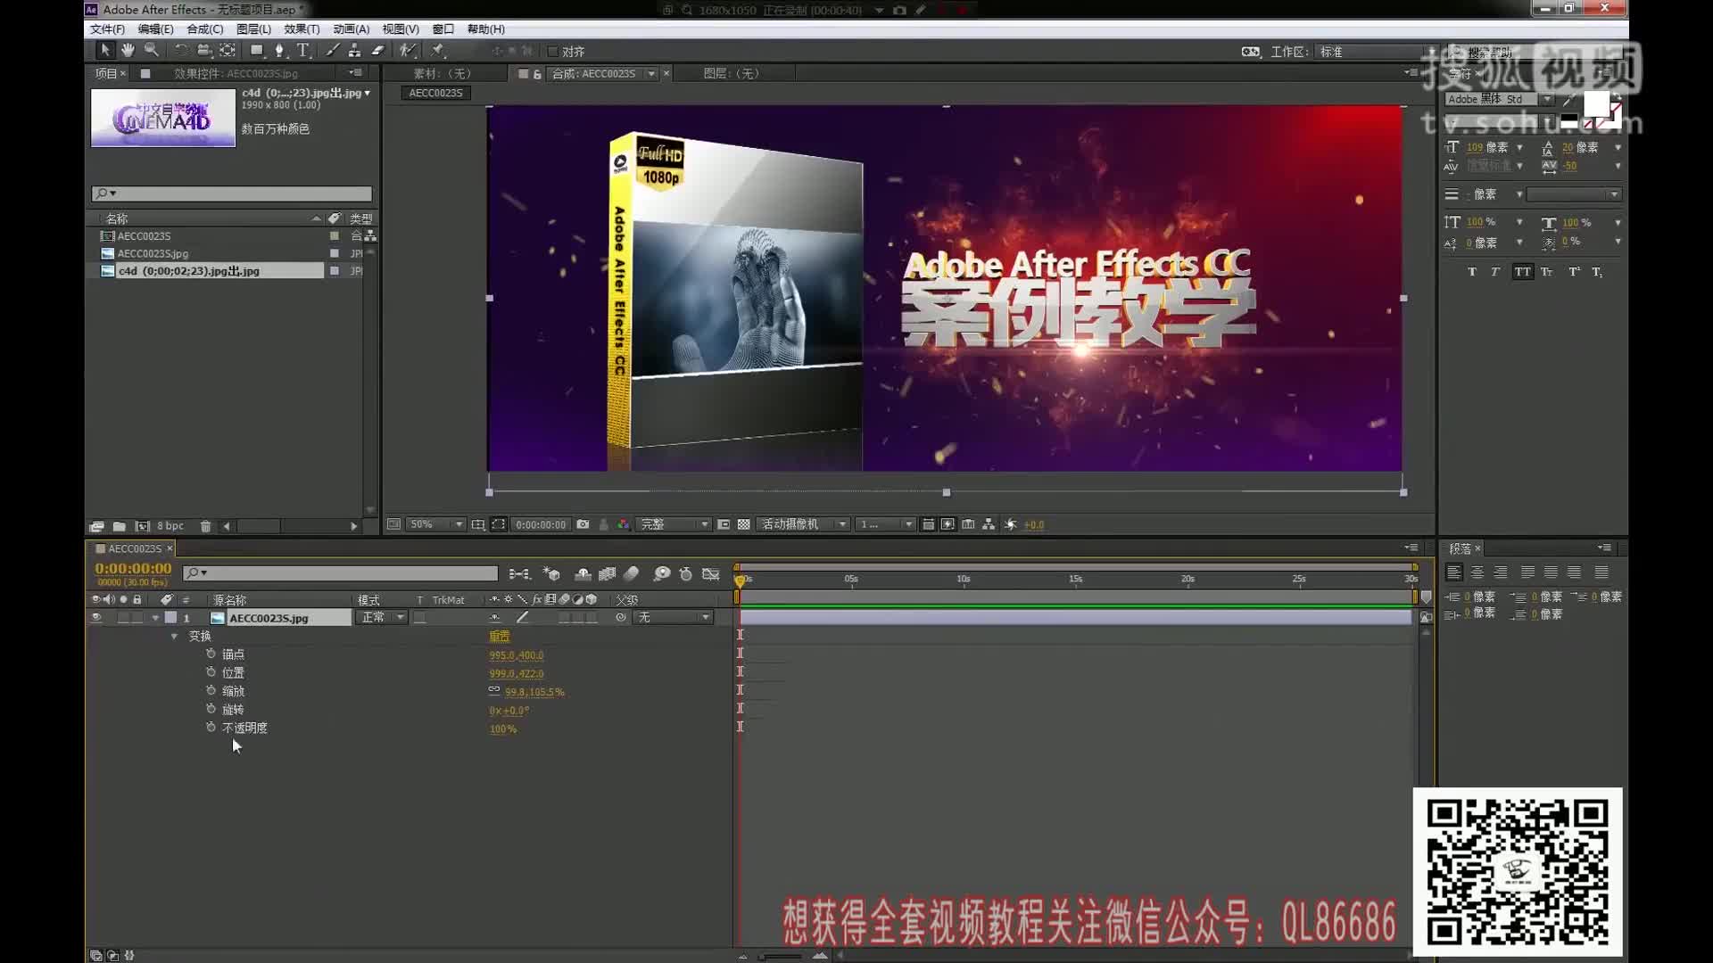Toggle stopwatch for 位置 property
1713x963 pixels.
[x=211, y=672]
